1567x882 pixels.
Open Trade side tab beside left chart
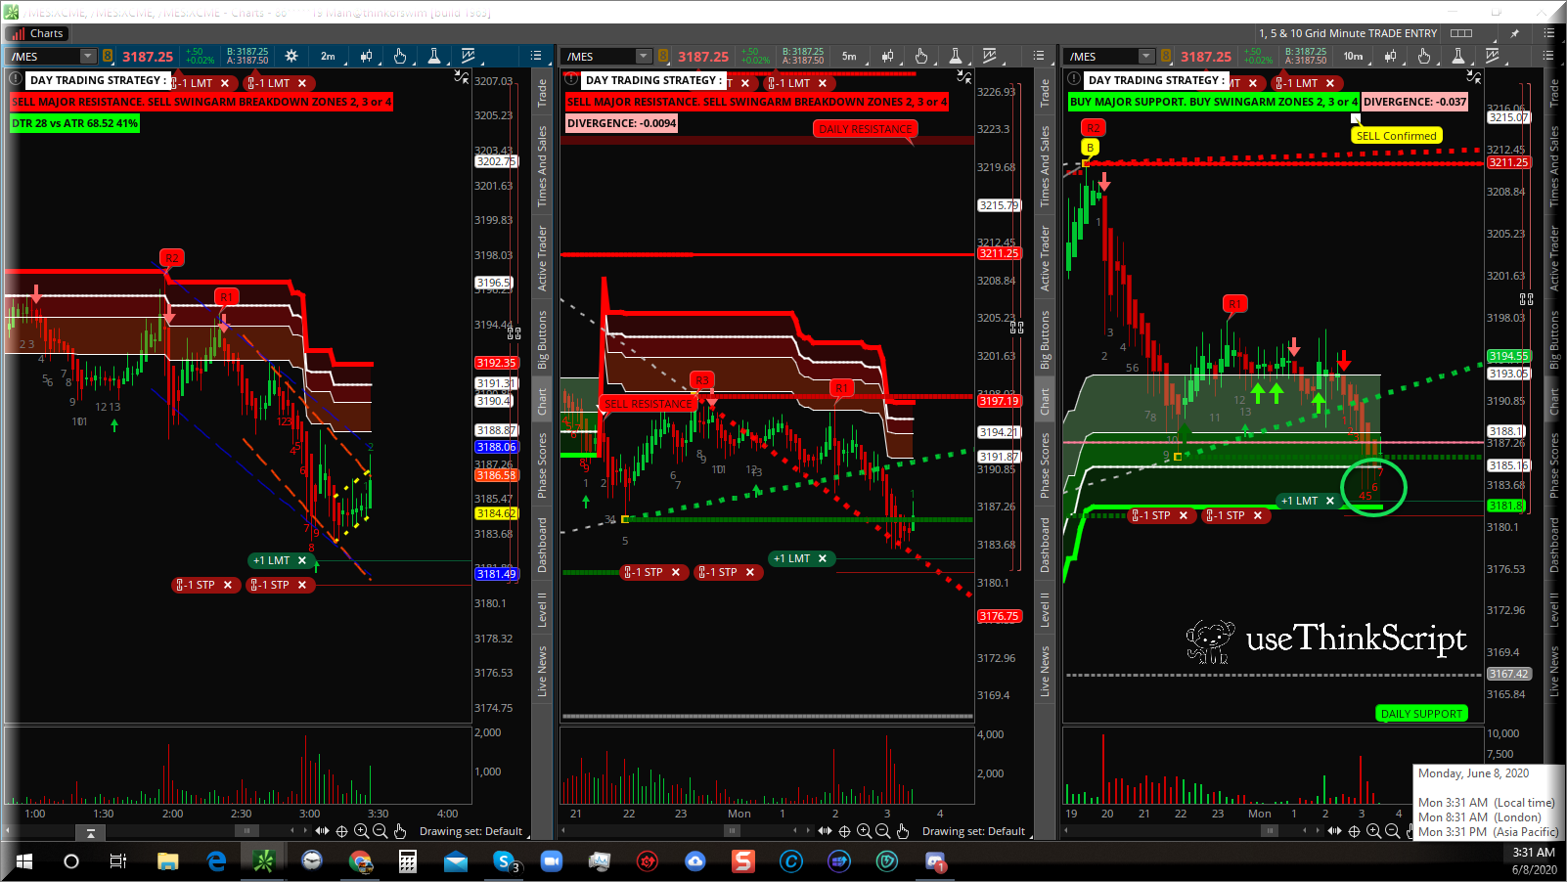click(x=542, y=93)
